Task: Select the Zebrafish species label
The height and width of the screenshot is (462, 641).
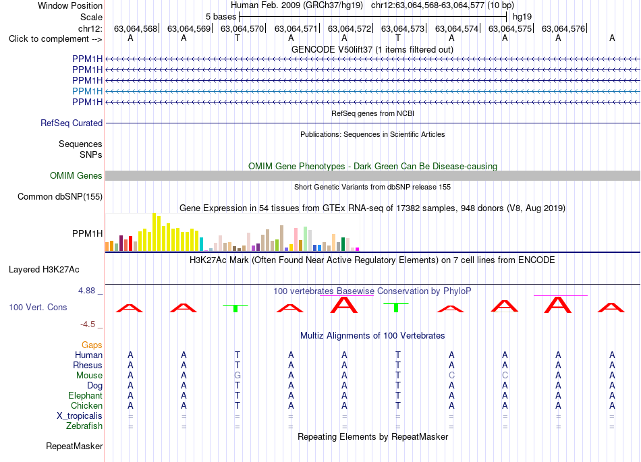Action: [x=84, y=426]
